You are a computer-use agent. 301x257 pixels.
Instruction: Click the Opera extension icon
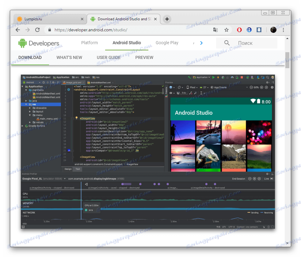(x=239, y=30)
